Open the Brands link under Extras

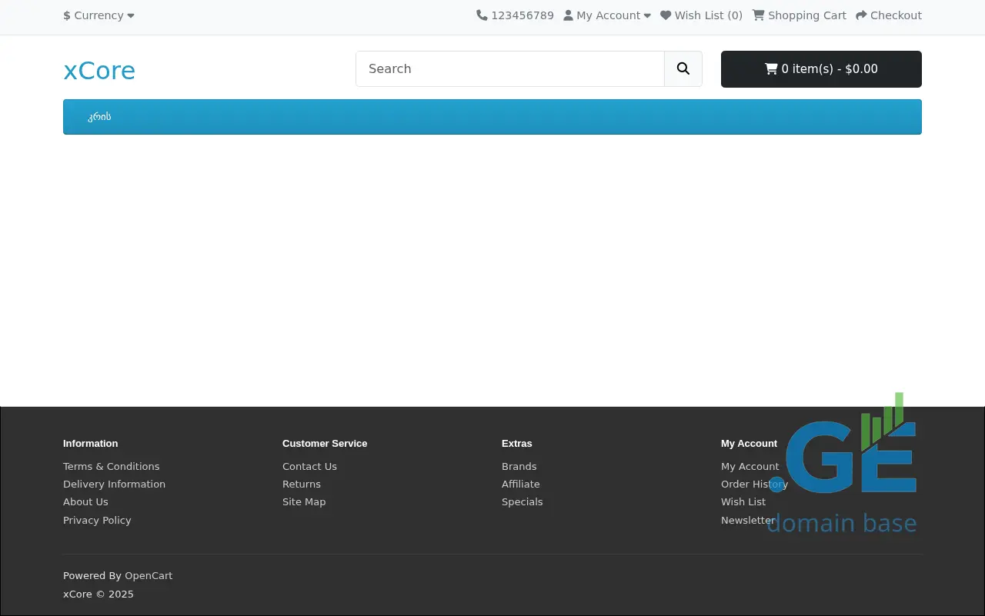[x=519, y=467]
